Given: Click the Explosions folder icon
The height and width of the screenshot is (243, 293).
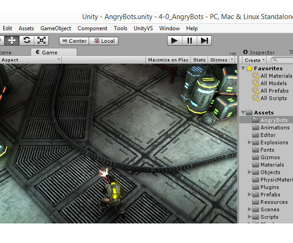Looking at the screenshot, I should click(x=255, y=142).
